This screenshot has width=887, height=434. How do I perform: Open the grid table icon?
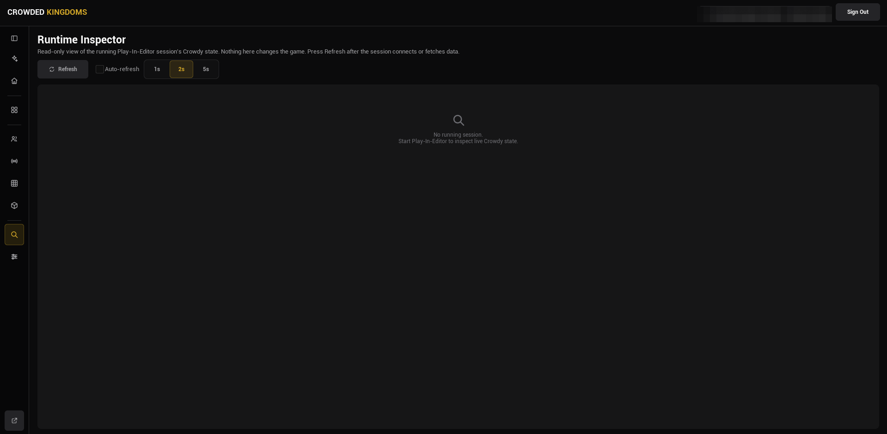click(14, 183)
